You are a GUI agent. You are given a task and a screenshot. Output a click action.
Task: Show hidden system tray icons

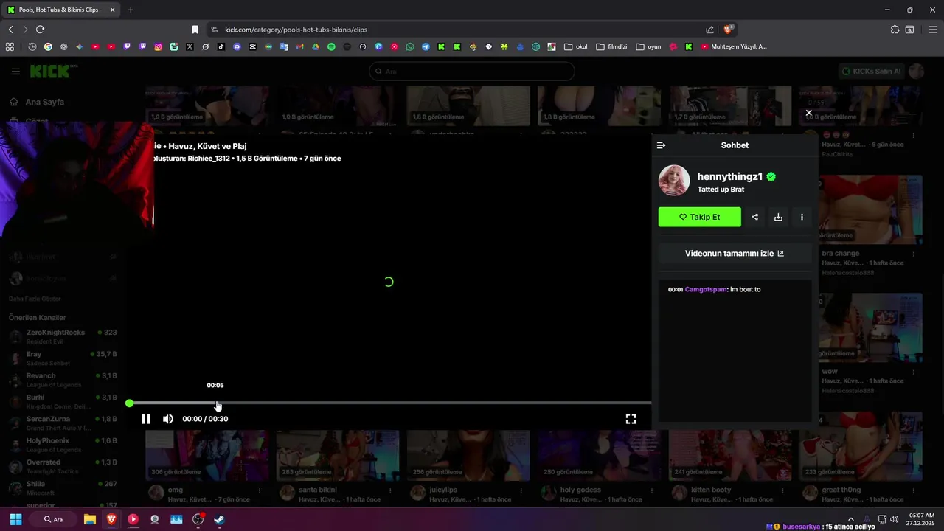pyautogui.click(x=850, y=519)
